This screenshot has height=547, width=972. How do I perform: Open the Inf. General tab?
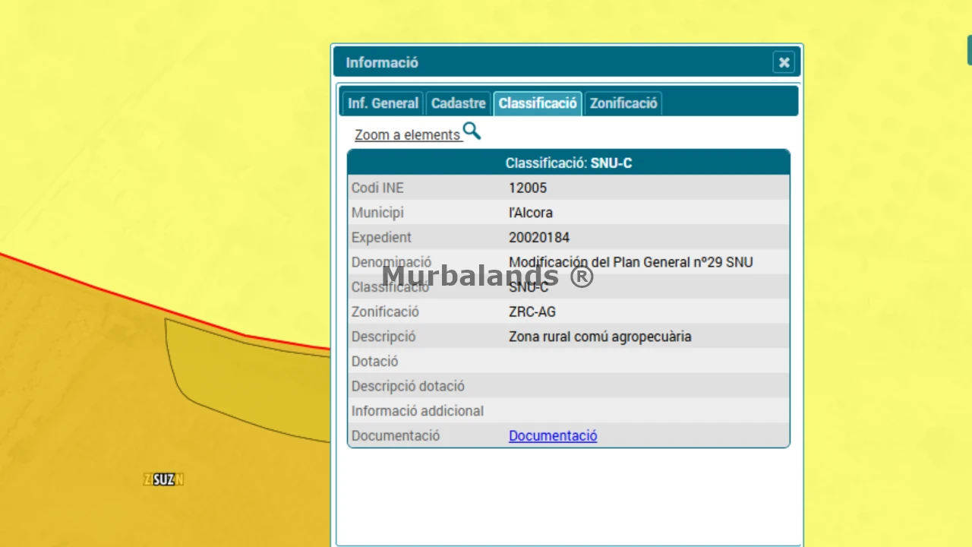(x=383, y=103)
